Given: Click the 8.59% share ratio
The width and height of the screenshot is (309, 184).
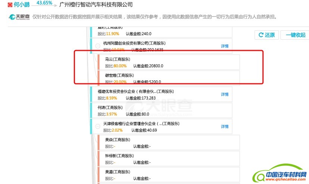Looking at the screenshot, I should 111,98.
